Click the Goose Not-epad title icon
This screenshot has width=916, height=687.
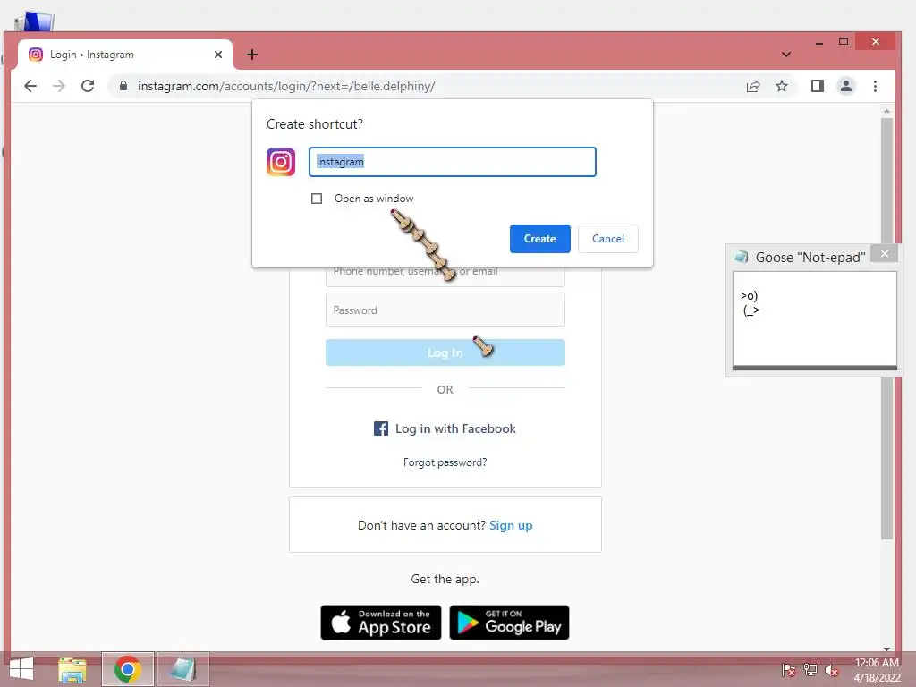tap(742, 257)
